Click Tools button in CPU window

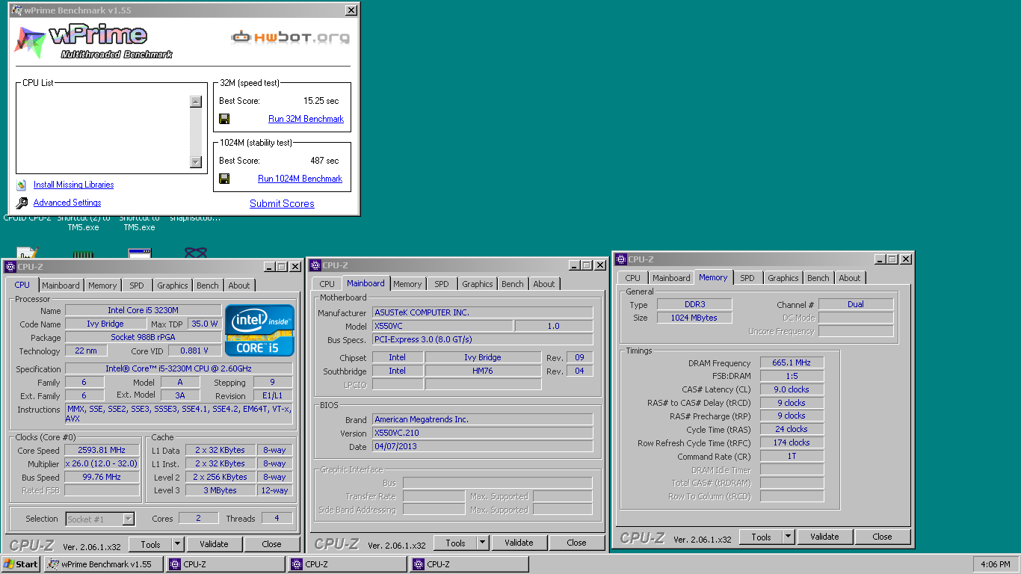150,544
